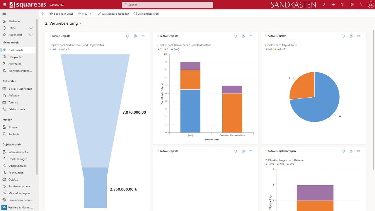Open Objektanfragen in the sidebar
375x211 pixels.
click(18, 159)
